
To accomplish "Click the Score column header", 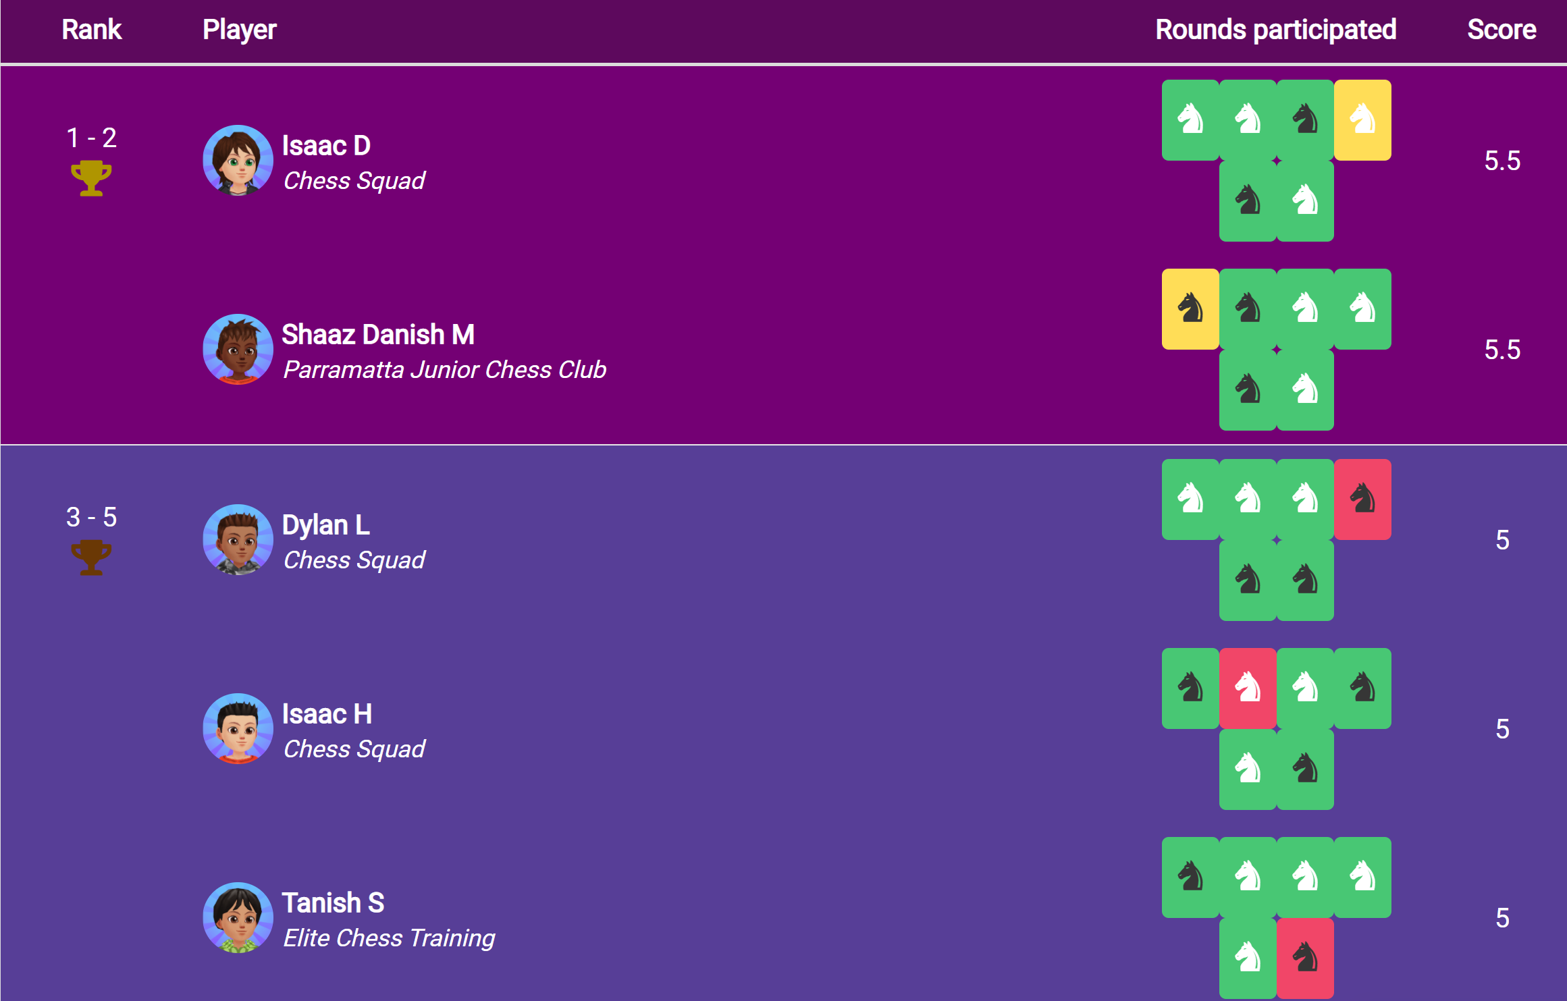I will pyautogui.click(x=1502, y=30).
